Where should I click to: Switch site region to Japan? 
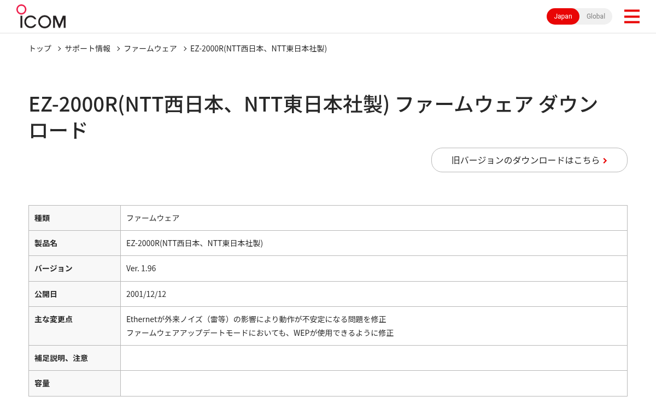[563, 16]
